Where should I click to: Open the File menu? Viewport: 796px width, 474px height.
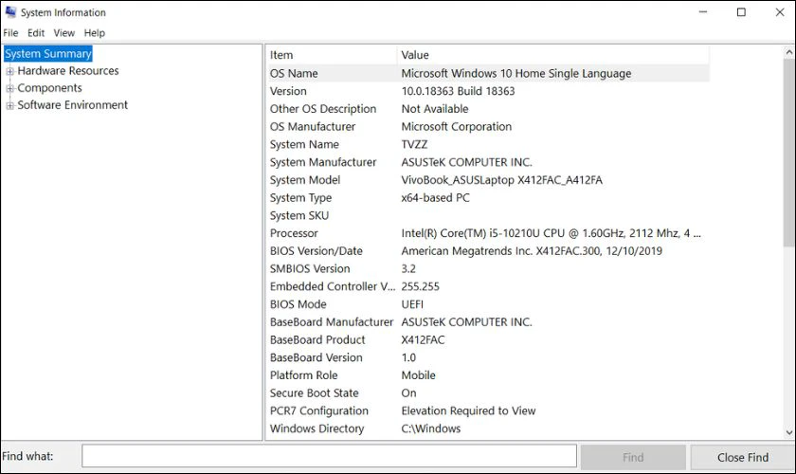click(10, 33)
